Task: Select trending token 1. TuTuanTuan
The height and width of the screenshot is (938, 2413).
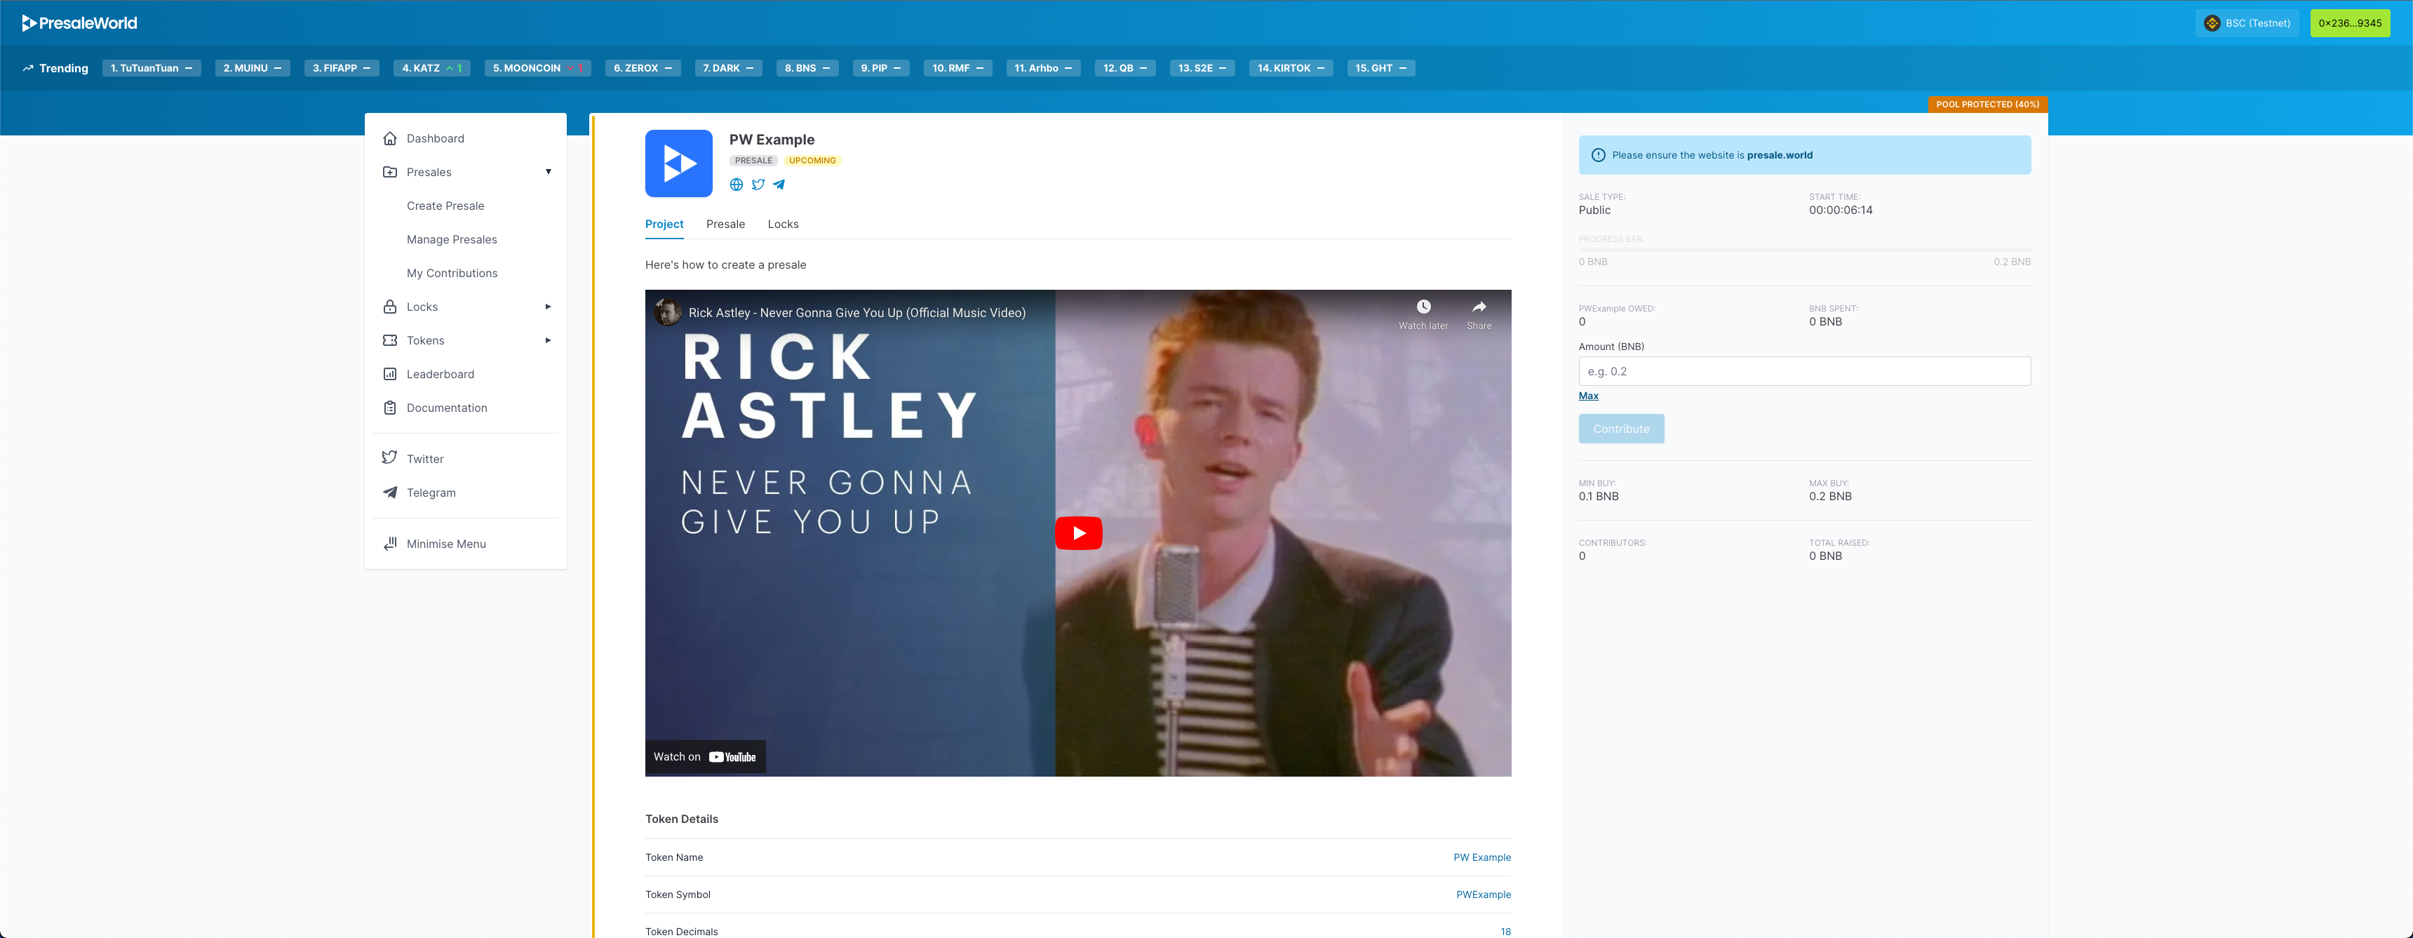Action: [x=152, y=69]
